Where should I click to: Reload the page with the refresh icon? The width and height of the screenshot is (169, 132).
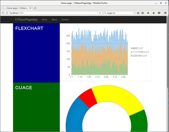tap(100, 13)
